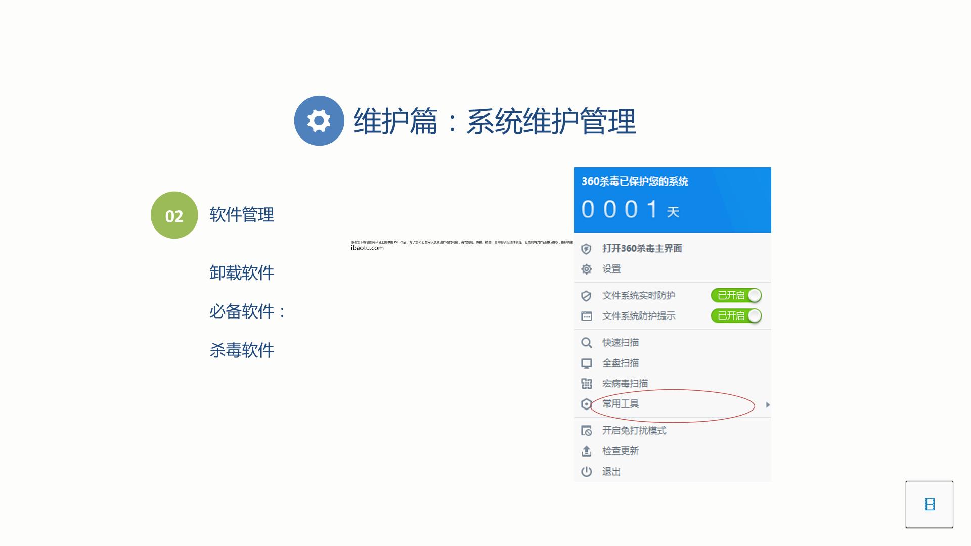The height and width of the screenshot is (546, 971).
Task: Click the upload arrow icon for 检查更新
Action: point(586,451)
